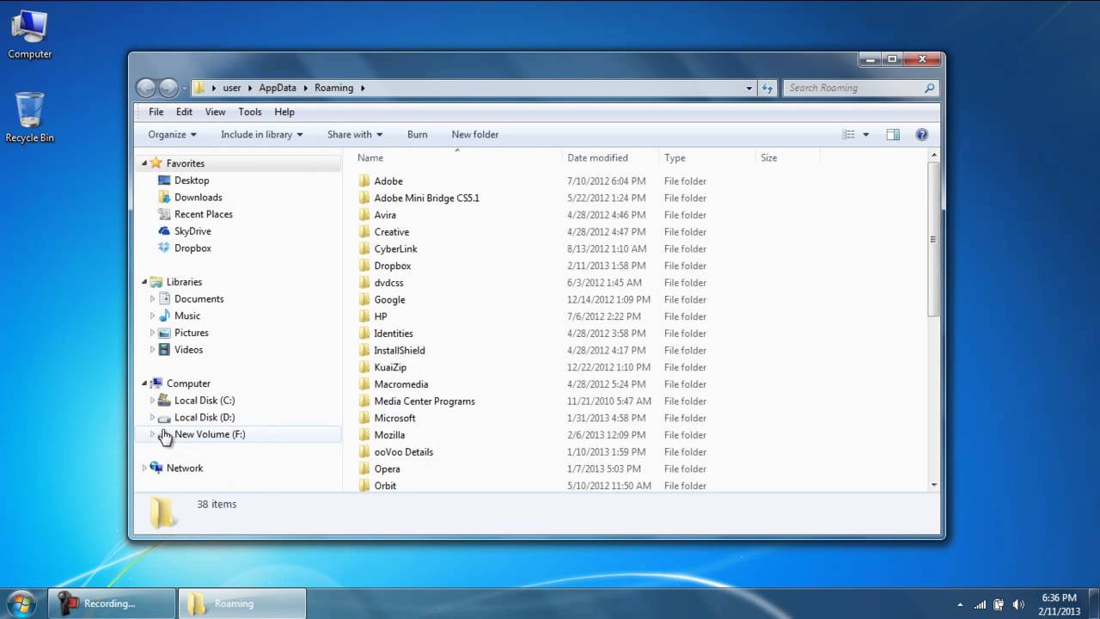The width and height of the screenshot is (1100, 619).
Task: Click the New folder button
Action: tap(475, 135)
